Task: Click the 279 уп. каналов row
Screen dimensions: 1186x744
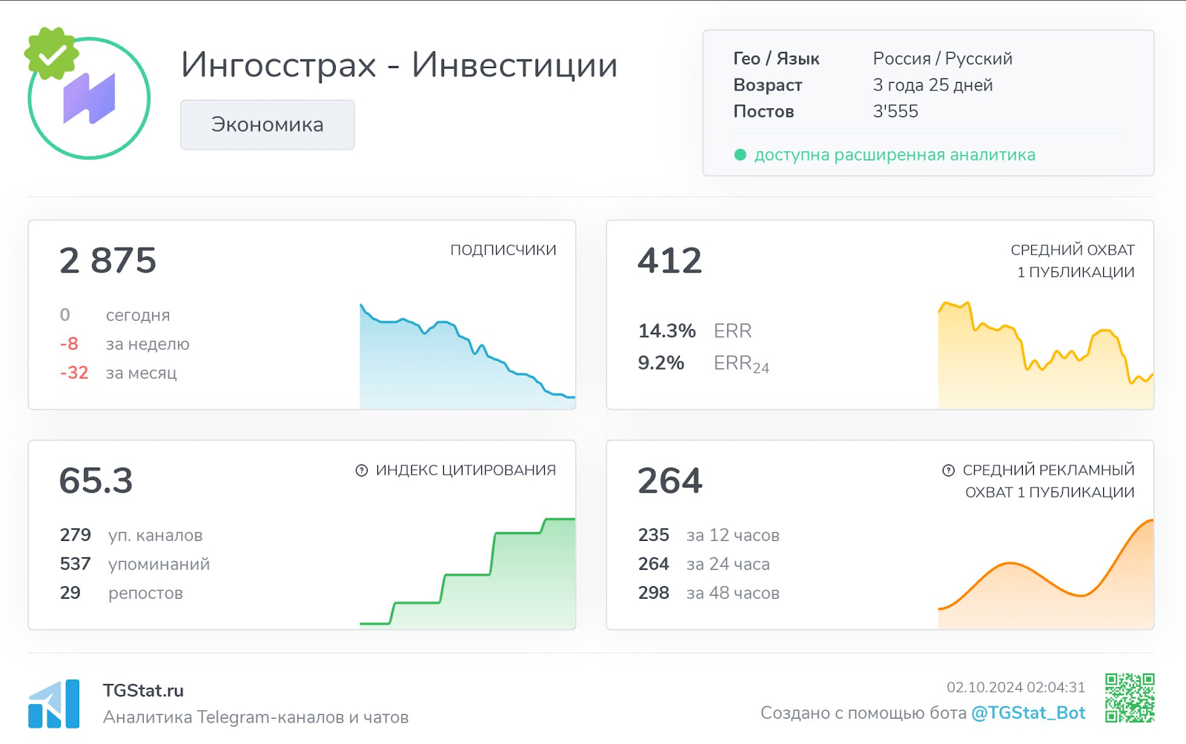Action: pos(131,535)
